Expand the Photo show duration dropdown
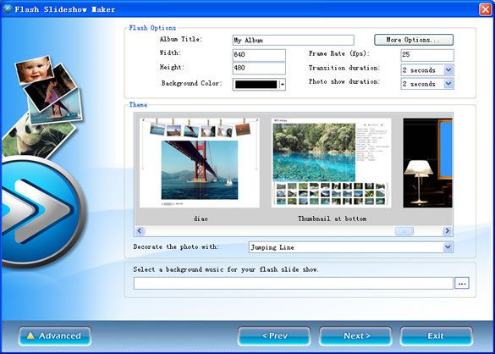Image resolution: width=495 pixels, height=354 pixels. pyautogui.click(x=448, y=84)
